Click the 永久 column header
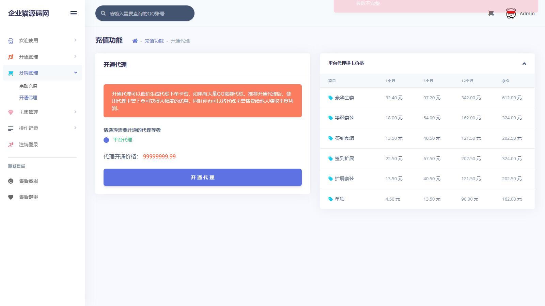The height and width of the screenshot is (306, 545). (506, 81)
